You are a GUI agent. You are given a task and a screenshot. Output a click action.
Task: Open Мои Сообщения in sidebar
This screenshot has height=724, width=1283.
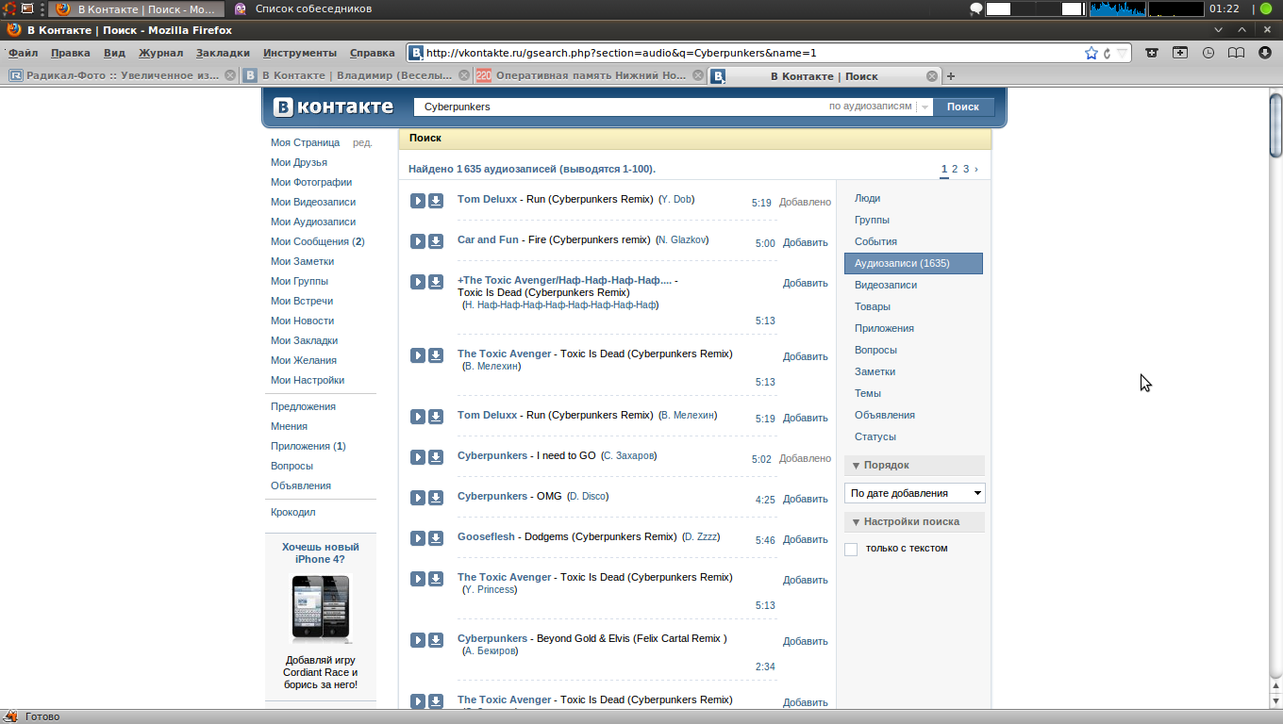pyautogui.click(x=318, y=242)
